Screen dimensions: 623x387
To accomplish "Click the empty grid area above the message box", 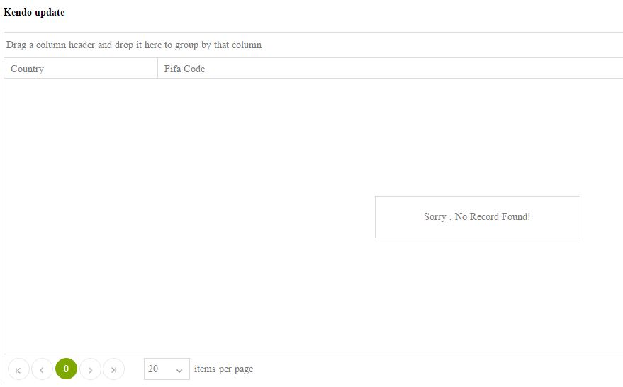I will 477,134.
